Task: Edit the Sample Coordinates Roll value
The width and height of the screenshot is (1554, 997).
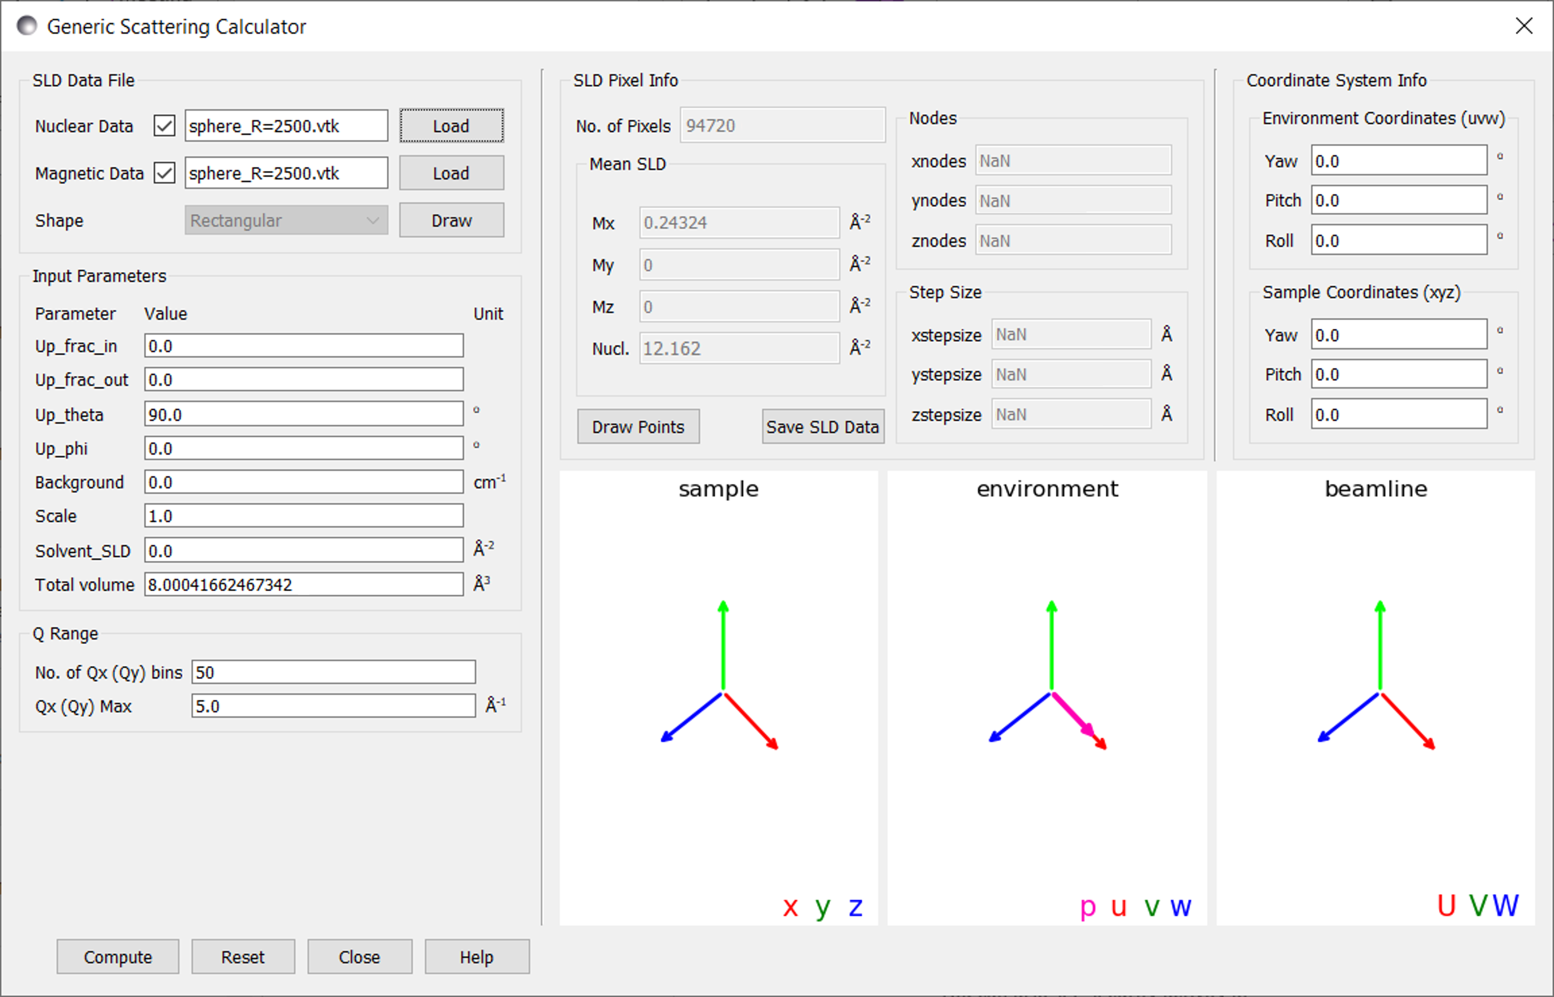Action: click(1399, 414)
